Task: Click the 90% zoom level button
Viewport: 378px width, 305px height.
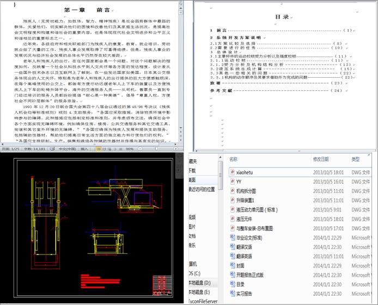Action: point(130,148)
